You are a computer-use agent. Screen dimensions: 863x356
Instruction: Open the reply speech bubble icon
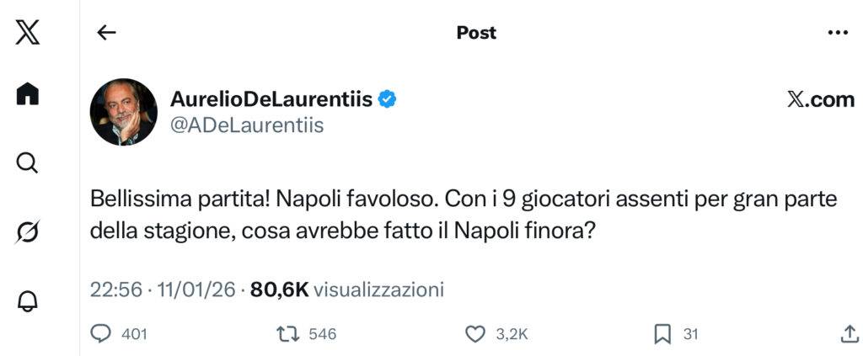coord(101,334)
